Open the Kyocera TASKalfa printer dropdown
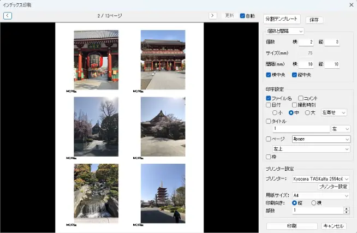 [x=321, y=179]
